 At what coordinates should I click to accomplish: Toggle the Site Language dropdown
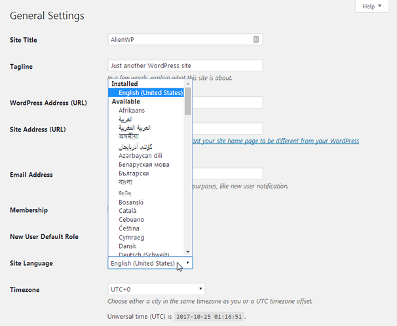click(150, 263)
